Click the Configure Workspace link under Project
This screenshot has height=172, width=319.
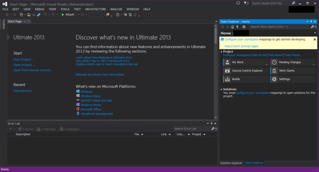click(x=236, y=55)
